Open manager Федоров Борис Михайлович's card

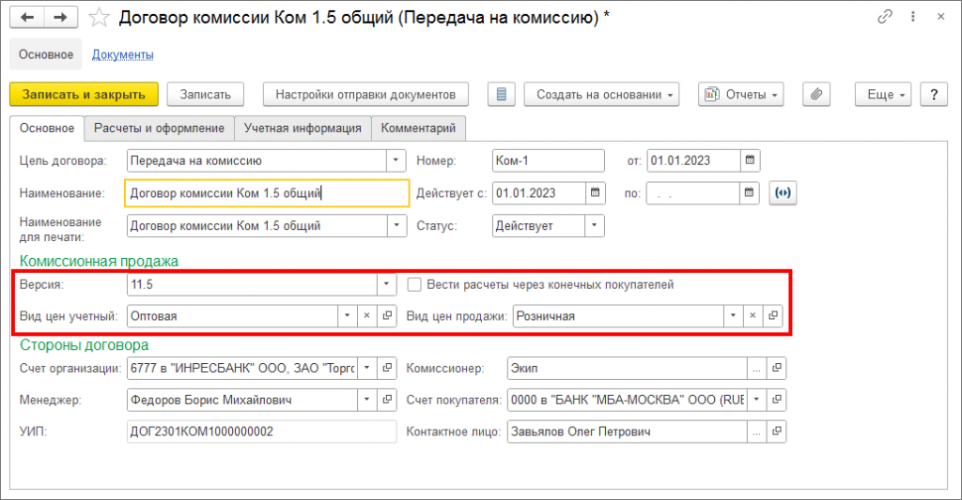pyautogui.click(x=387, y=400)
